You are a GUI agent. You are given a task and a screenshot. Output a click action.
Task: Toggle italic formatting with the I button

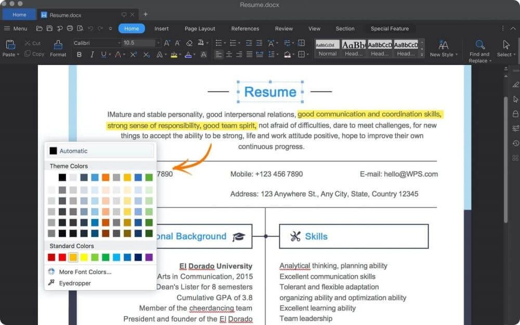(x=92, y=55)
